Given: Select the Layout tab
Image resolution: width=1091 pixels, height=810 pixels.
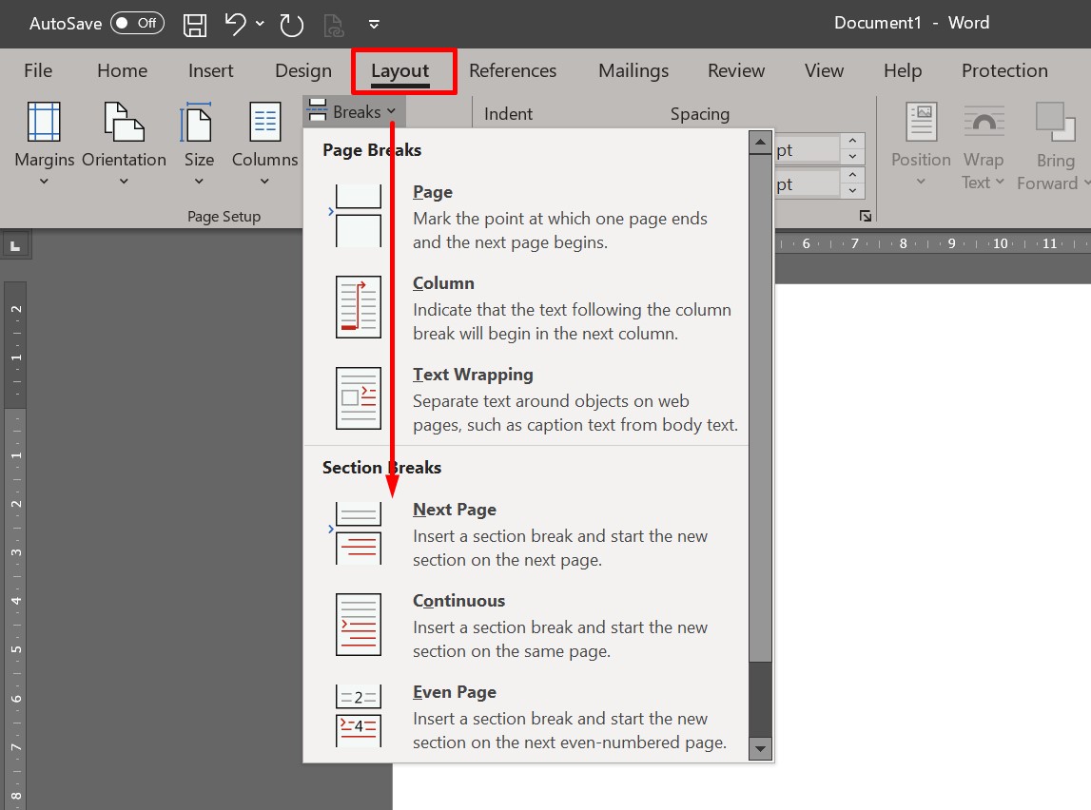Looking at the screenshot, I should click(x=400, y=70).
